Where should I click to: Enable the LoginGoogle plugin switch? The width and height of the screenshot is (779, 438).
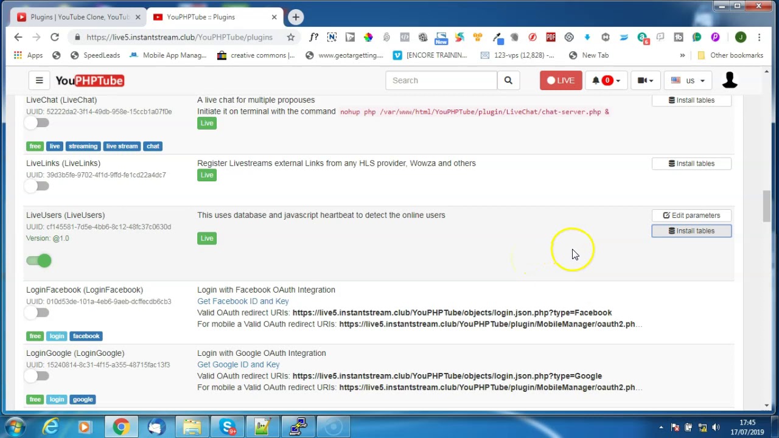pos(38,376)
